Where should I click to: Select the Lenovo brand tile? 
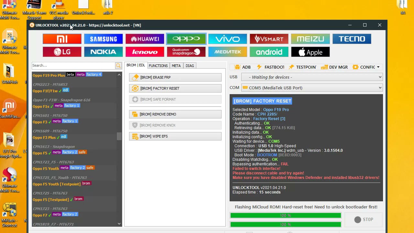(x=145, y=52)
